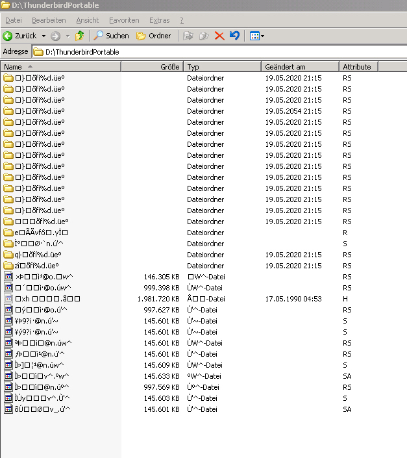Click the Úº^-Datei type cell
Image resolution: width=407 pixels, height=458 pixels.
(x=203, y=387)
